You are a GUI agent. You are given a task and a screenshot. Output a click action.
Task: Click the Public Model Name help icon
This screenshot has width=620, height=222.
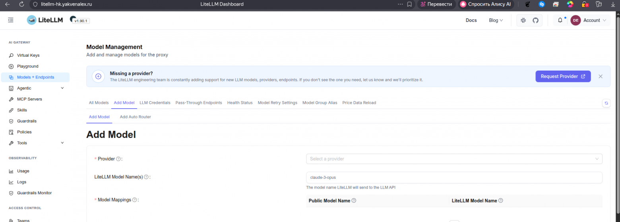354,201
